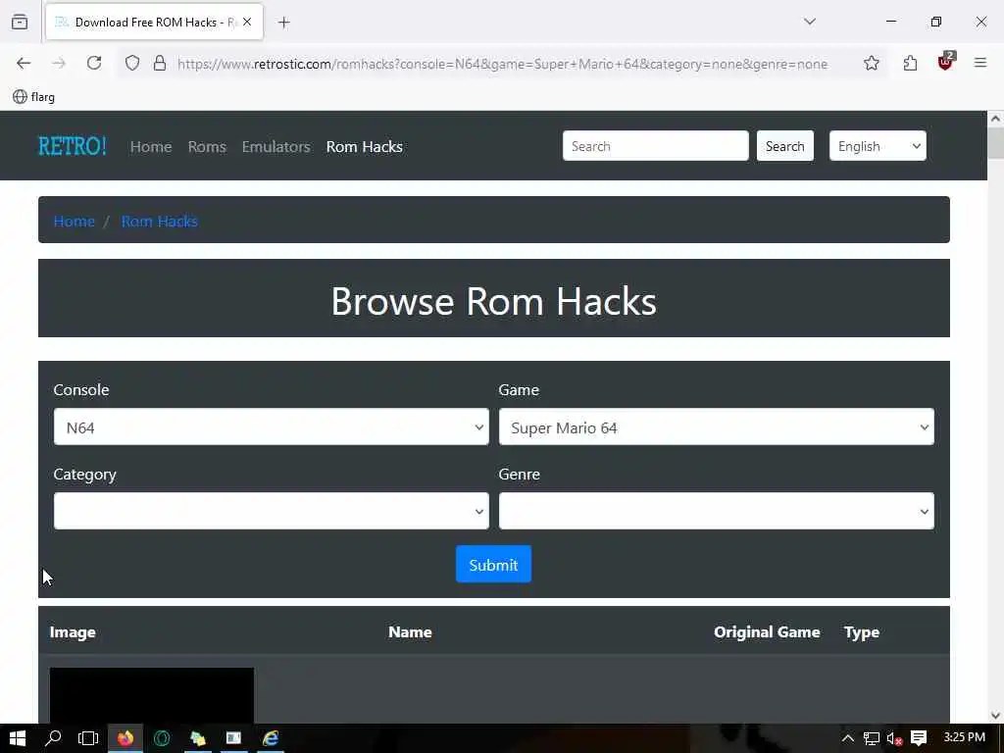This screenshot has height=753, width=1004.
Task: Click the 3:25 PM taskbar clock
Action: (965, 737)
